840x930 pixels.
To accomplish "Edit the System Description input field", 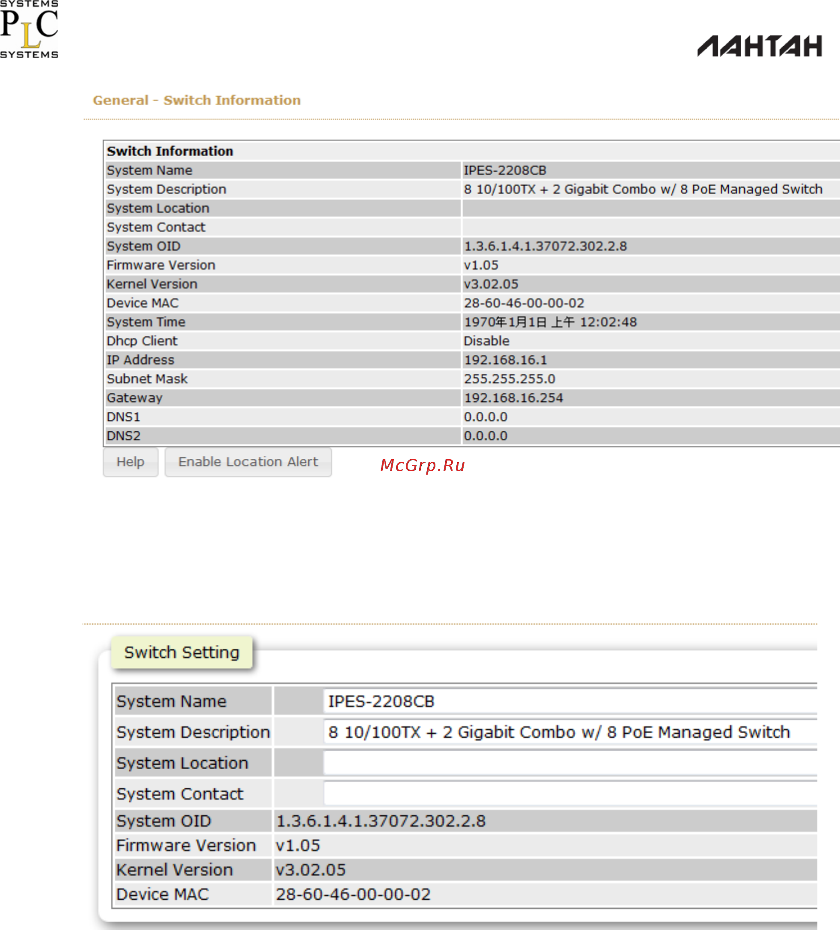I will click(571, 732).
